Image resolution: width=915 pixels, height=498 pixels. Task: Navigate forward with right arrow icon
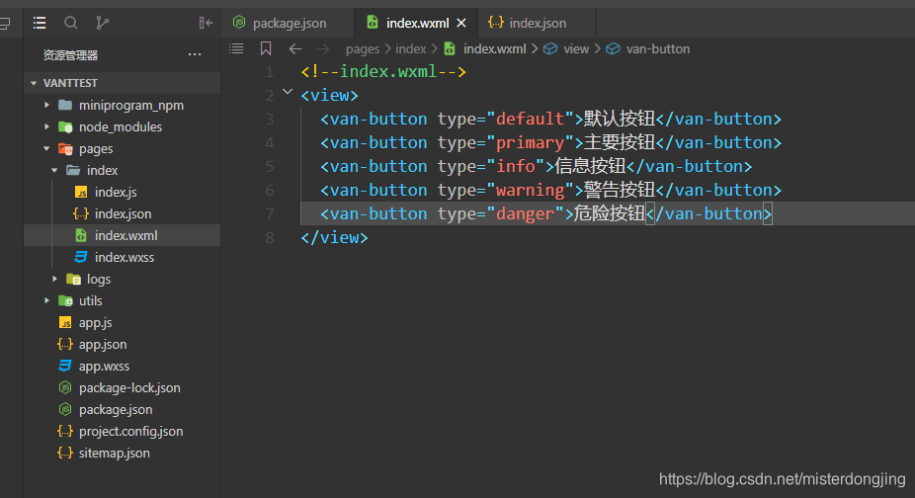click(323, 49)
